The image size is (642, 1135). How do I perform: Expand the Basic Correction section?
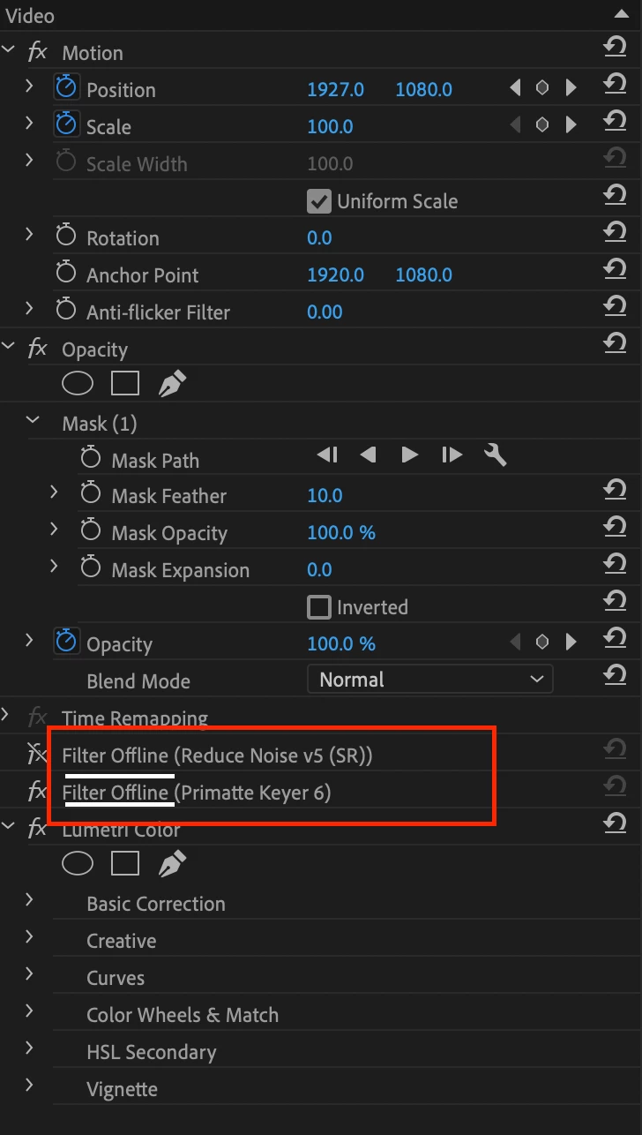(29, 899)
